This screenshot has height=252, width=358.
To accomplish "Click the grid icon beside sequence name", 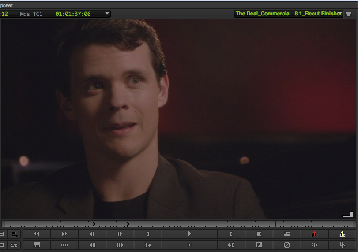I will [x=348, y=14].
